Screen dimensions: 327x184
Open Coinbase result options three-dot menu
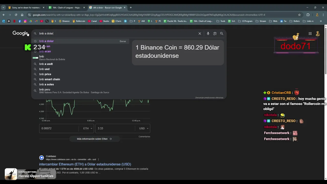click(x=98, y=159)
